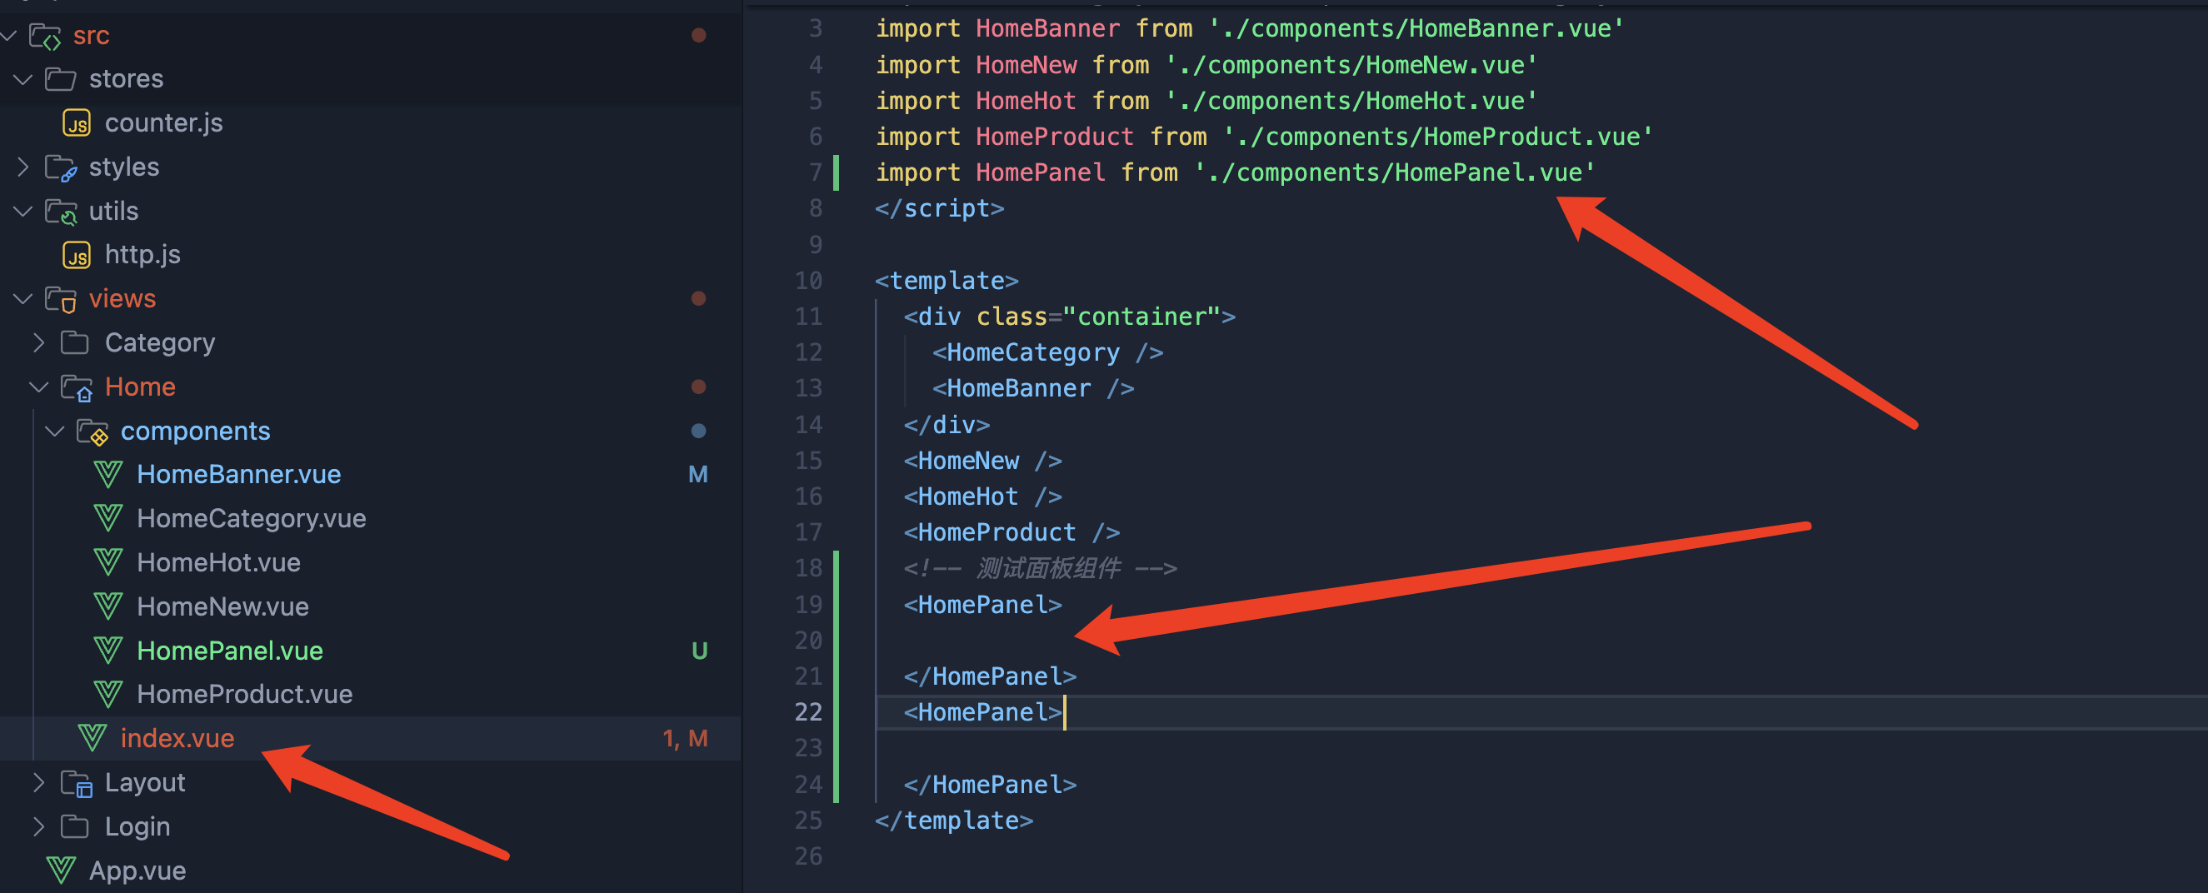Open http.js file

(142, 254)
